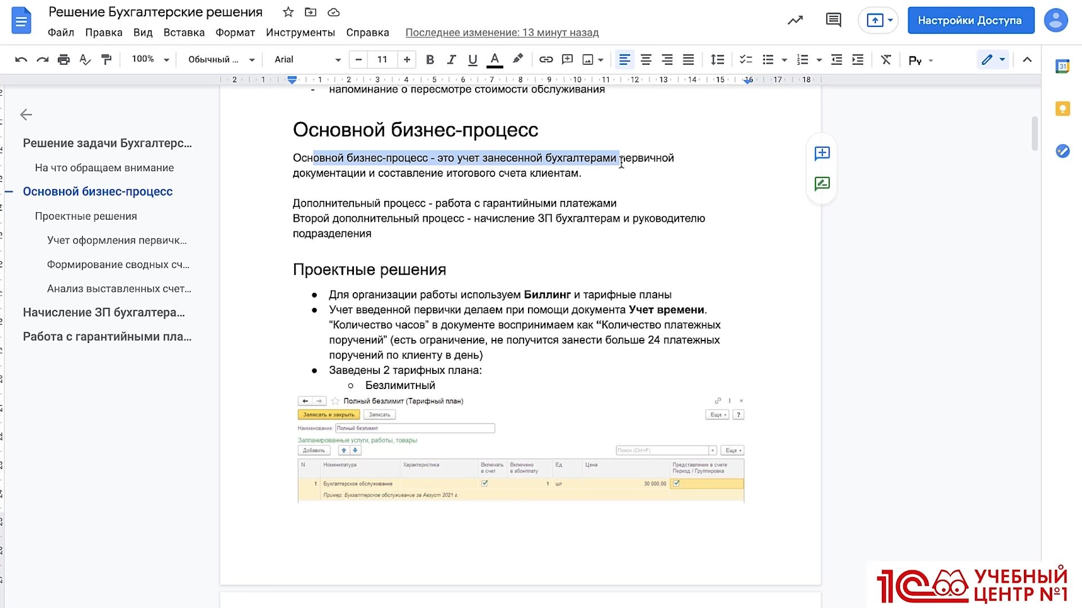1082x608 pixels.
Task: Select the Paint format roller icon
Action: pyautogui.click(x=106, y=60)
